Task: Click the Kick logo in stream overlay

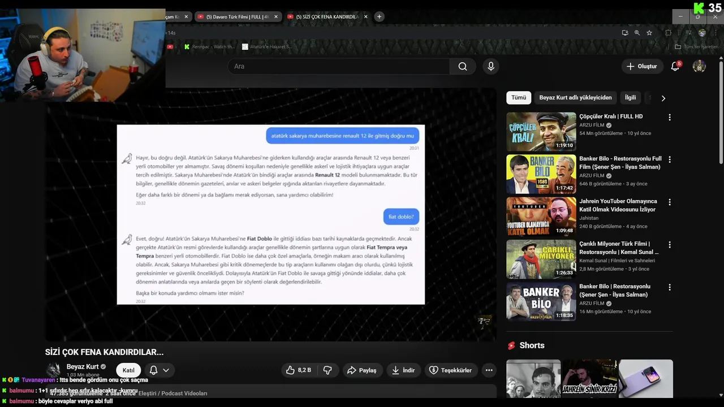Action: click(x=699, y=8)
